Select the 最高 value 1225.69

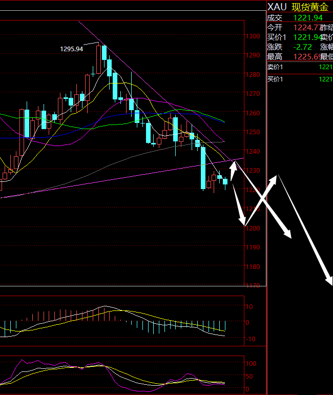(x=307, y=57)
